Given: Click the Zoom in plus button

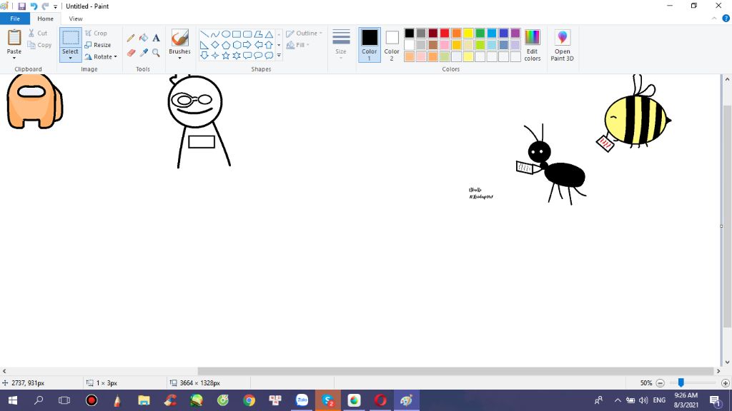Looking at the screenshot, I should pyautogui.click(x=725, y=383).
